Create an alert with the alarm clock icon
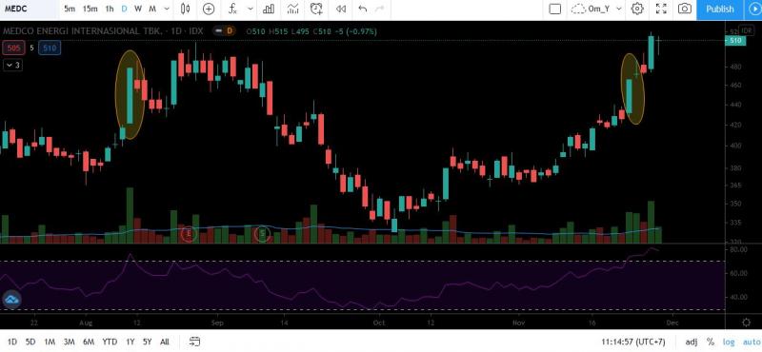The width and height of the screenshot is (762, 352). coord(316,9)
